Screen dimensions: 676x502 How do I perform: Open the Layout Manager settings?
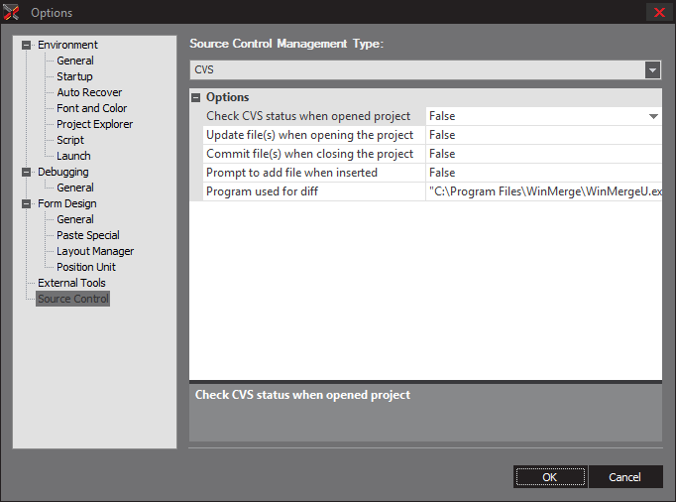(95, 251)
